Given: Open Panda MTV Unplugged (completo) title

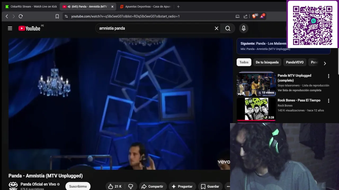Looking at the screenshot, I should pos(294,78).
